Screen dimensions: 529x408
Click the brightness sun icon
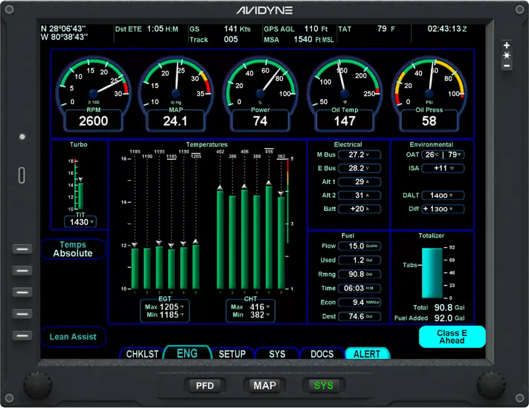click(x=507, y=54)
